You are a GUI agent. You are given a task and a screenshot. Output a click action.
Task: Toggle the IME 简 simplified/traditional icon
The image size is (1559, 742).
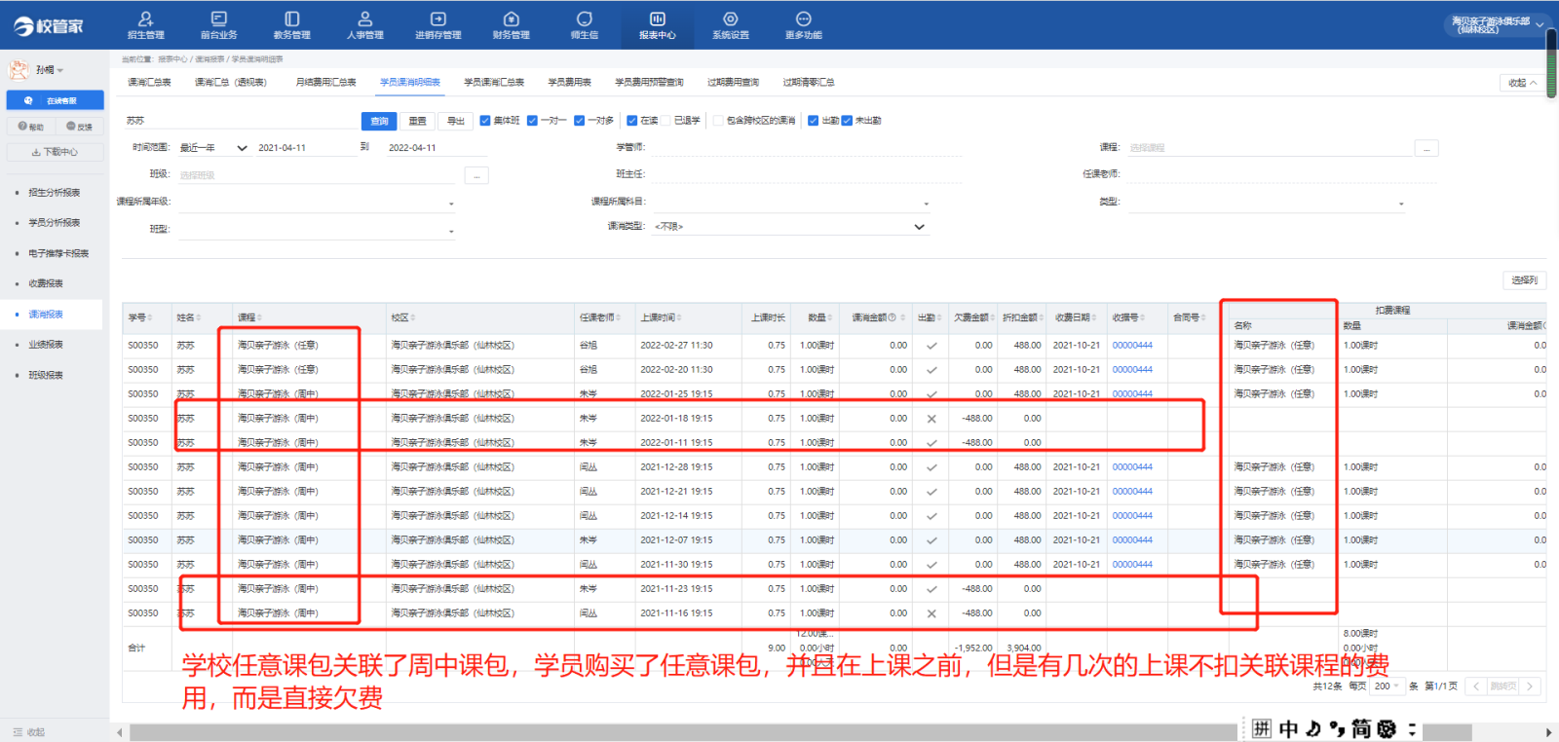point(1361,728)
